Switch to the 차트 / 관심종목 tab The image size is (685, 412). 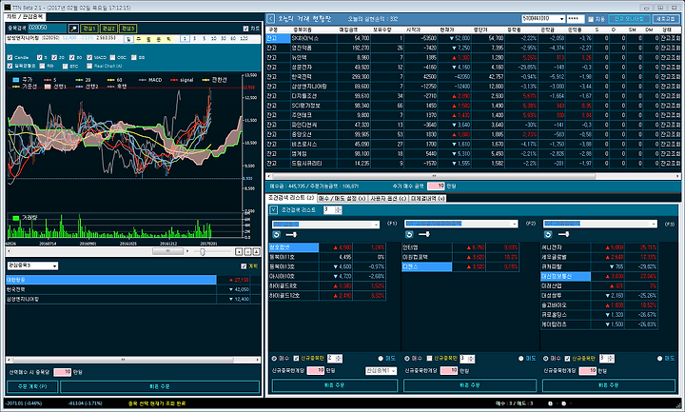click(x=25, y=16)
